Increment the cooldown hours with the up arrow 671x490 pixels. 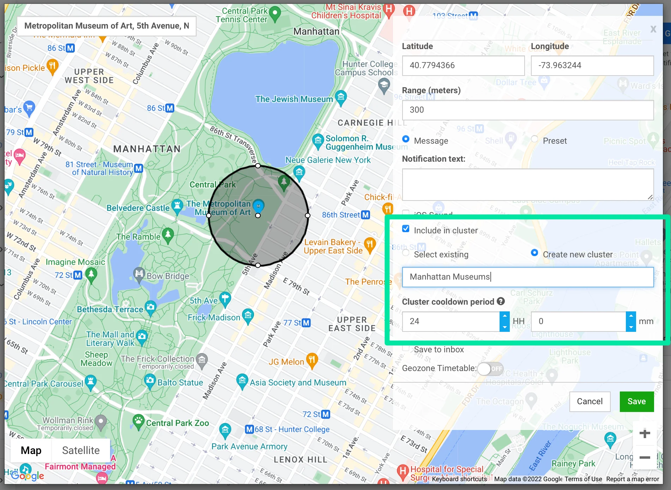coord(505,316)
